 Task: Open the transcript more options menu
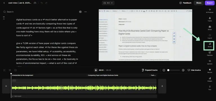pos(85,12)
